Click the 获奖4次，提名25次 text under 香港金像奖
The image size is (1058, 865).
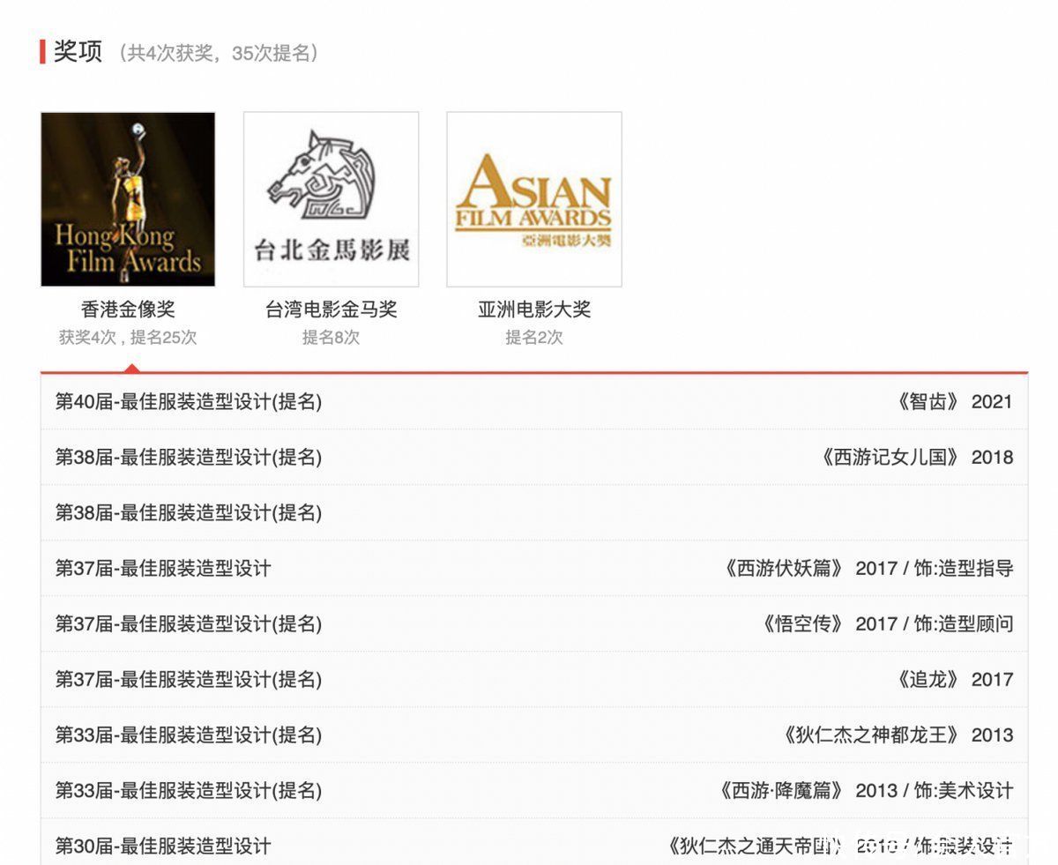pyautogui.click(x=128, y=338)
